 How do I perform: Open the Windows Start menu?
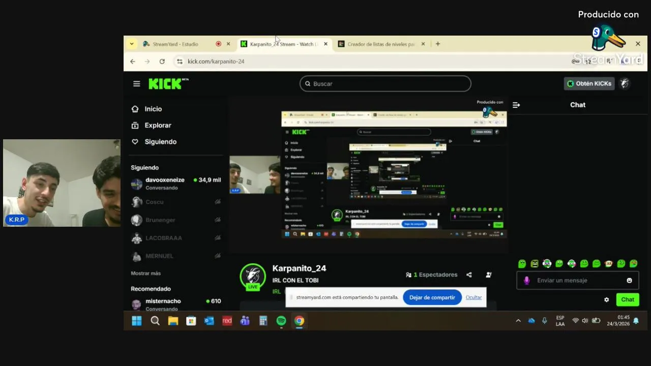click(137, 321)
